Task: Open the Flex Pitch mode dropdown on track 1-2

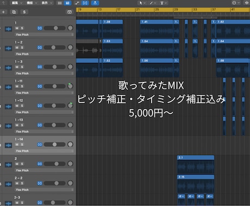Action: click(x=44, y=54)
